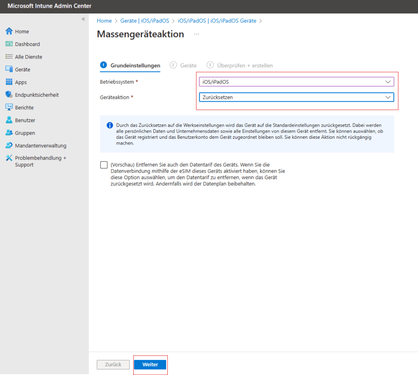Open the more options ellipsis beside Massengeräteaktion

tap(197, 34)
